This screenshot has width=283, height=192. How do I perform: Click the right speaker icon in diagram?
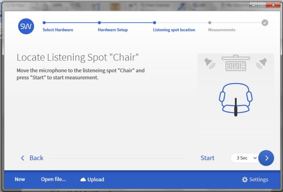point(262,64)
